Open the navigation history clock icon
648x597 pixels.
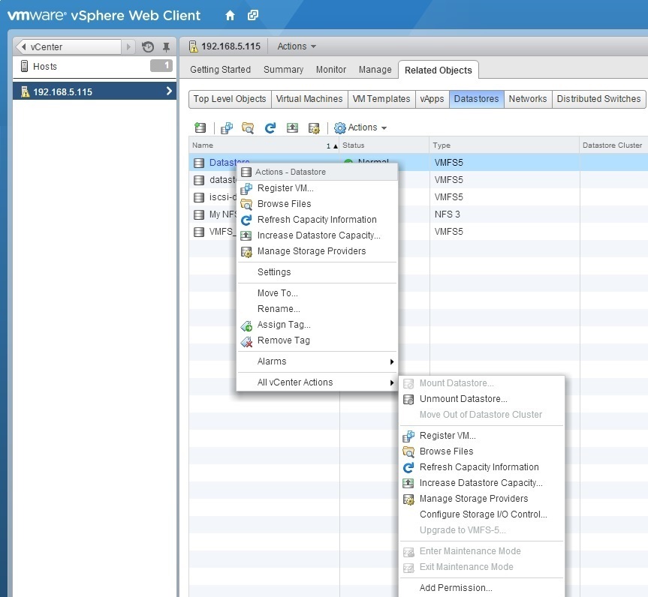click(148, 47)
